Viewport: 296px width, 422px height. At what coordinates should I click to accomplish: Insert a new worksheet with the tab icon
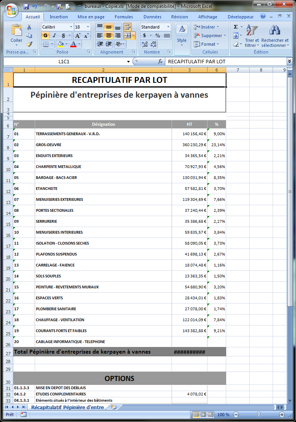113,407
